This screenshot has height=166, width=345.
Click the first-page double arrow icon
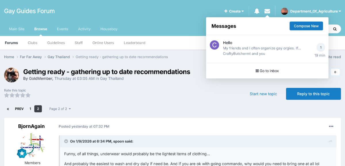8,109
